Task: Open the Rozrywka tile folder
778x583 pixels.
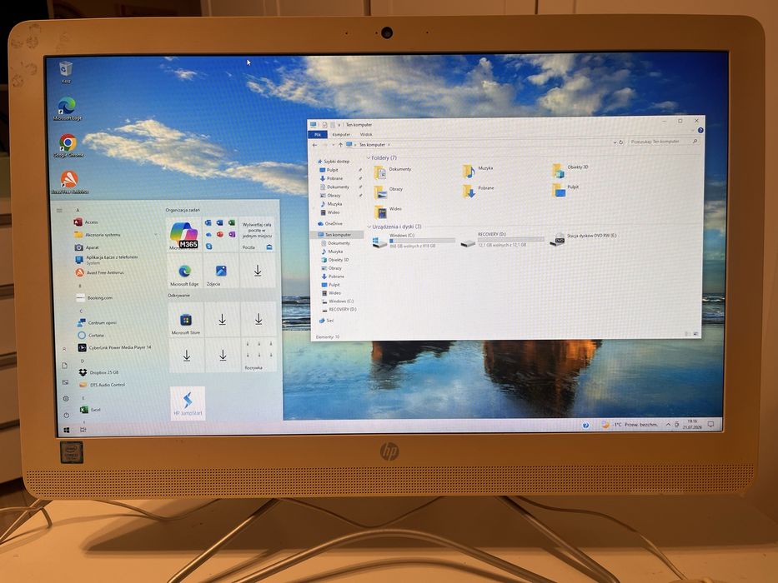Action: [x=259, y=355]
